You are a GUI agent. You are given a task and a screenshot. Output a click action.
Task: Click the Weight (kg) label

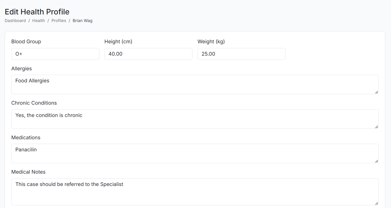[211, 42]
